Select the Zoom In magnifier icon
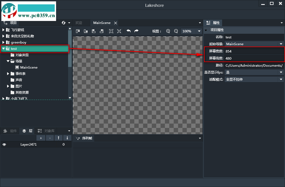 click(x=168, y=31)
